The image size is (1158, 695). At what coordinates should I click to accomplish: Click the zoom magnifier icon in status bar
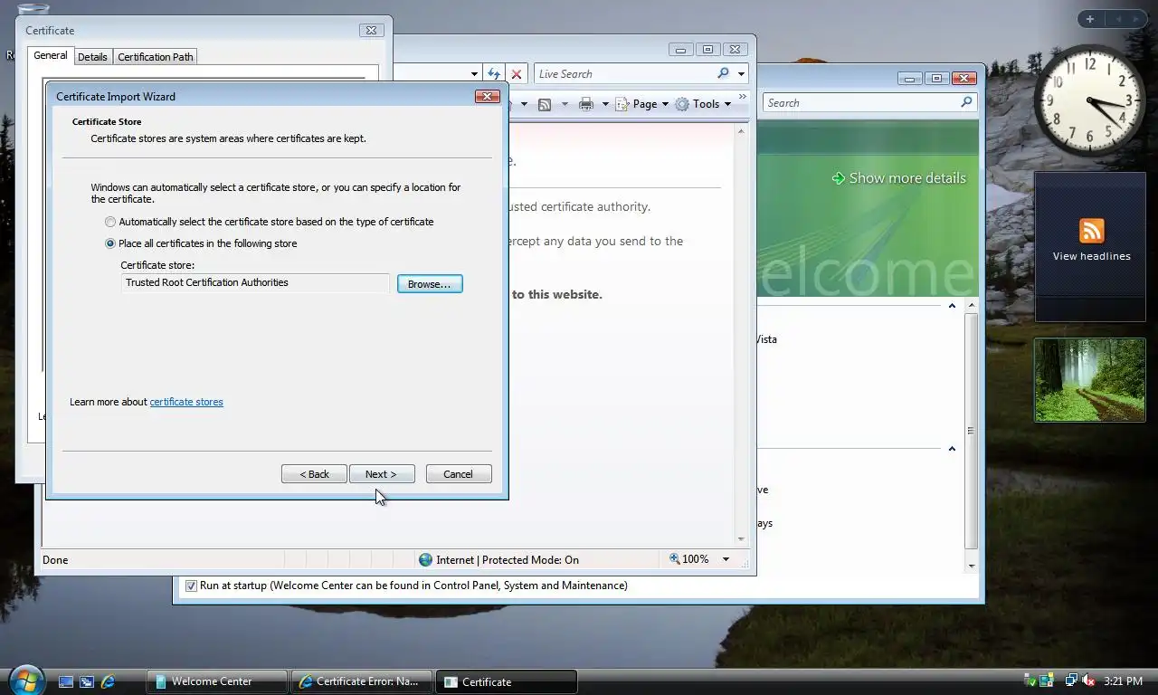[x=675, y=559]
